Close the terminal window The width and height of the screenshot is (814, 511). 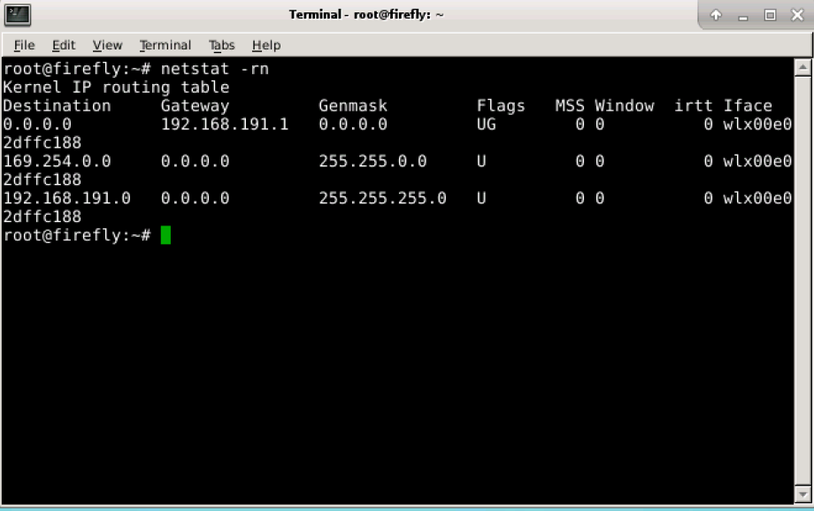[797, 15]
